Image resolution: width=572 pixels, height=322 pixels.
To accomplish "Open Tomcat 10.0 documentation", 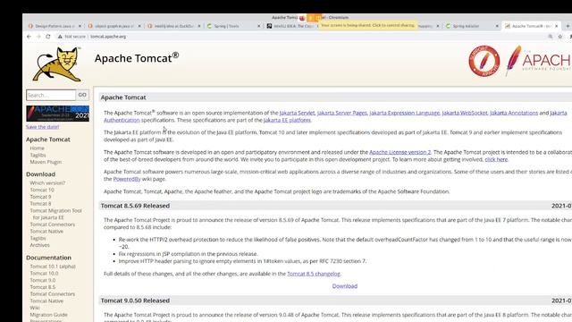I will tap(44, 274).
